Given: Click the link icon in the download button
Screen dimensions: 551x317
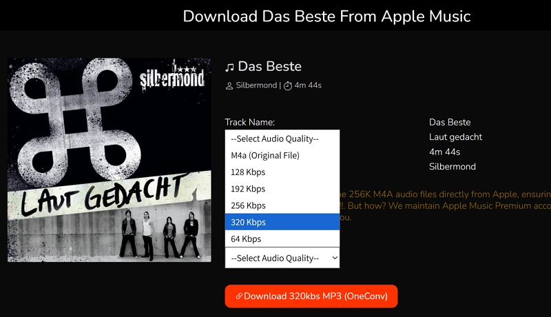Looking at the screenshot, I should [239, 296].
